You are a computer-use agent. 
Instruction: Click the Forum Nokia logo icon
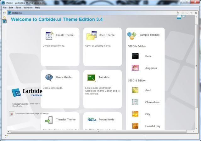(92, 119)
